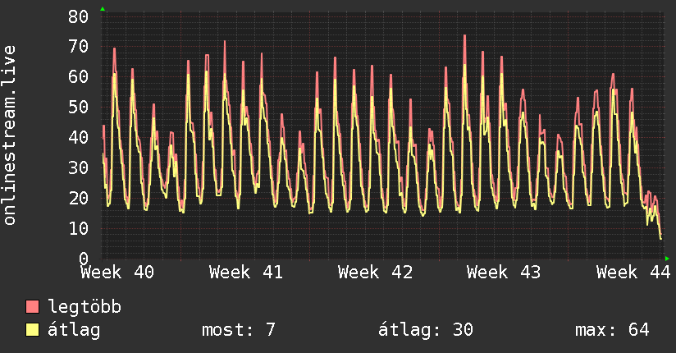Click the onlinestream.live vertical axis title

coord(9,135)
